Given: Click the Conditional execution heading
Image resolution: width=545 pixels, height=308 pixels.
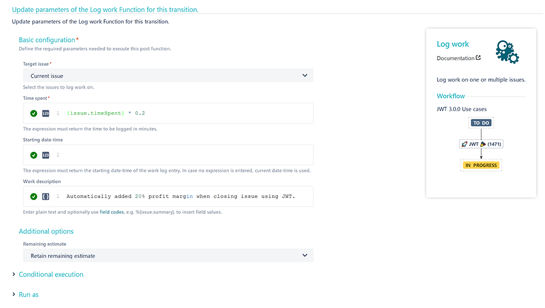Looking at the screenshot, I should click(51, 274).
